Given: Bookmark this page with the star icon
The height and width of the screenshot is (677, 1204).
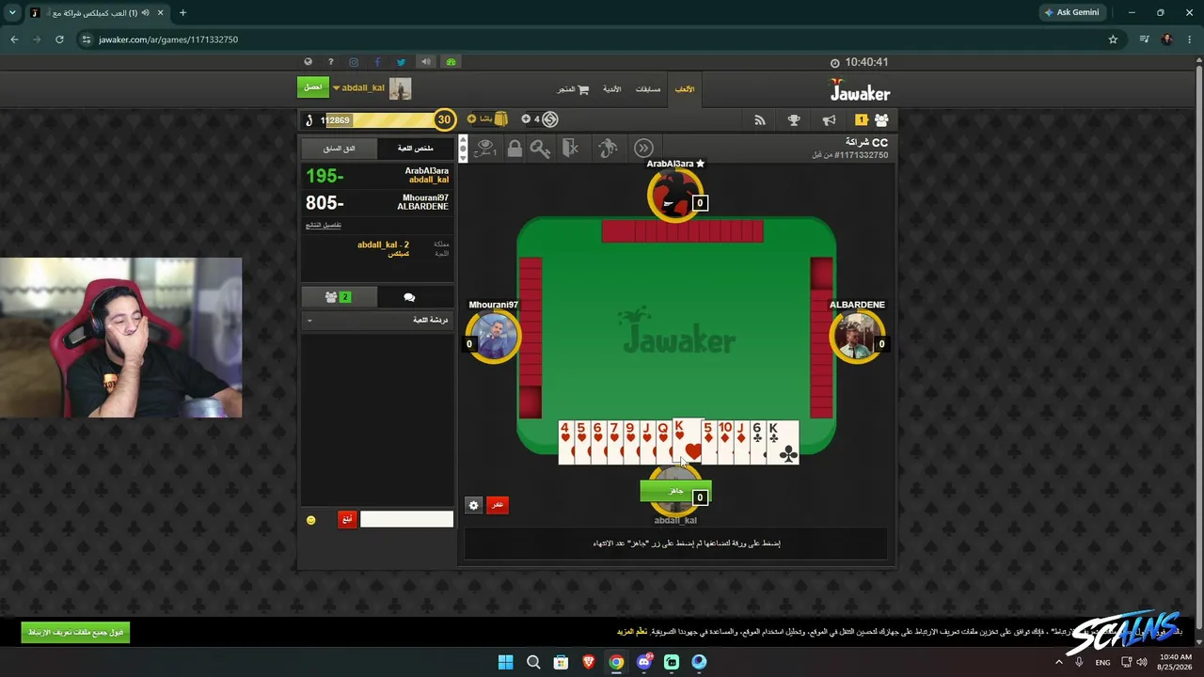Looking at the screenshot, I should (1113, 39).
